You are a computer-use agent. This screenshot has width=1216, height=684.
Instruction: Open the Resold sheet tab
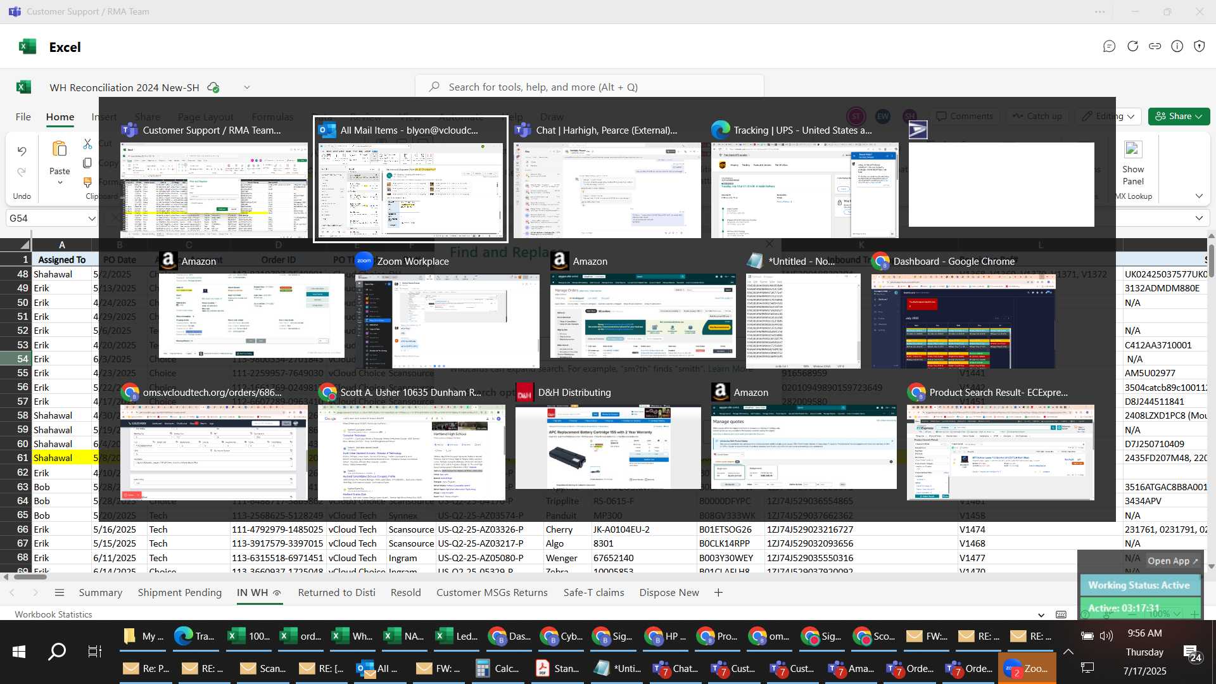pos(405,593)
